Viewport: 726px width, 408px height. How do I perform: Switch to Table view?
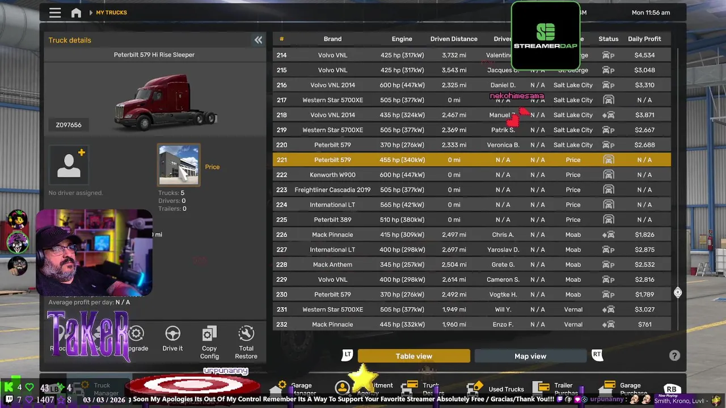click(x=414, y=356)
